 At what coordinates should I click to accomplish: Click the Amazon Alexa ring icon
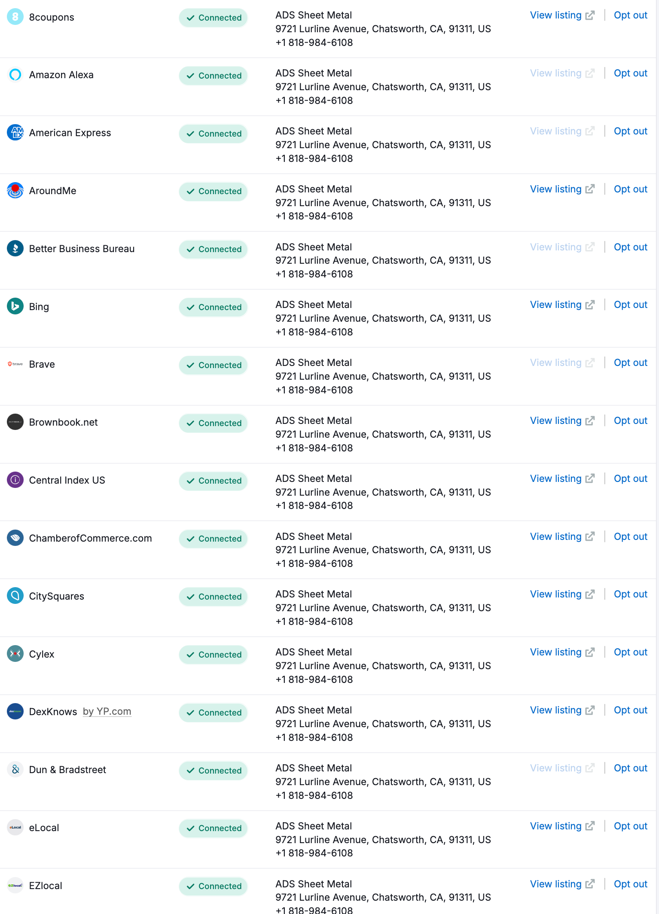(15, 75)
